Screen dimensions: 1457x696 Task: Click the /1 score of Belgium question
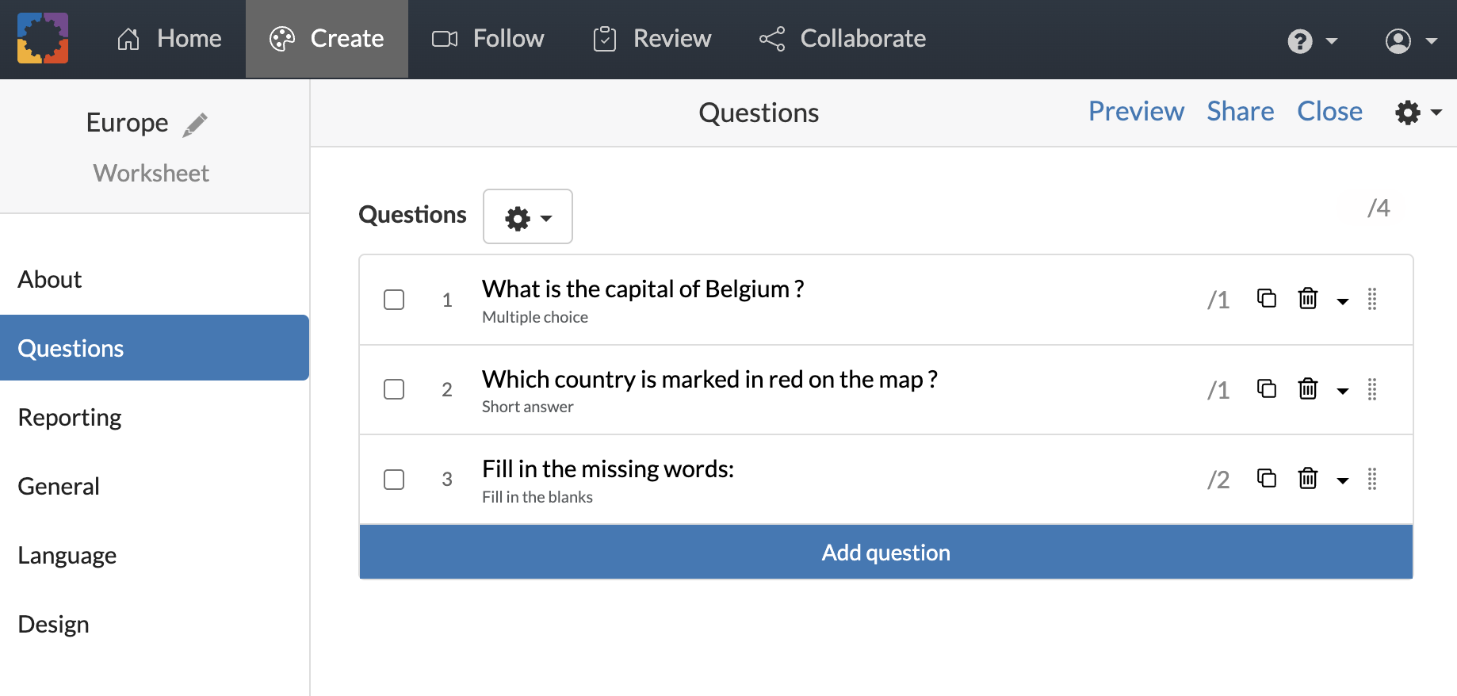pyautogui.click(x=1218, y=300)
